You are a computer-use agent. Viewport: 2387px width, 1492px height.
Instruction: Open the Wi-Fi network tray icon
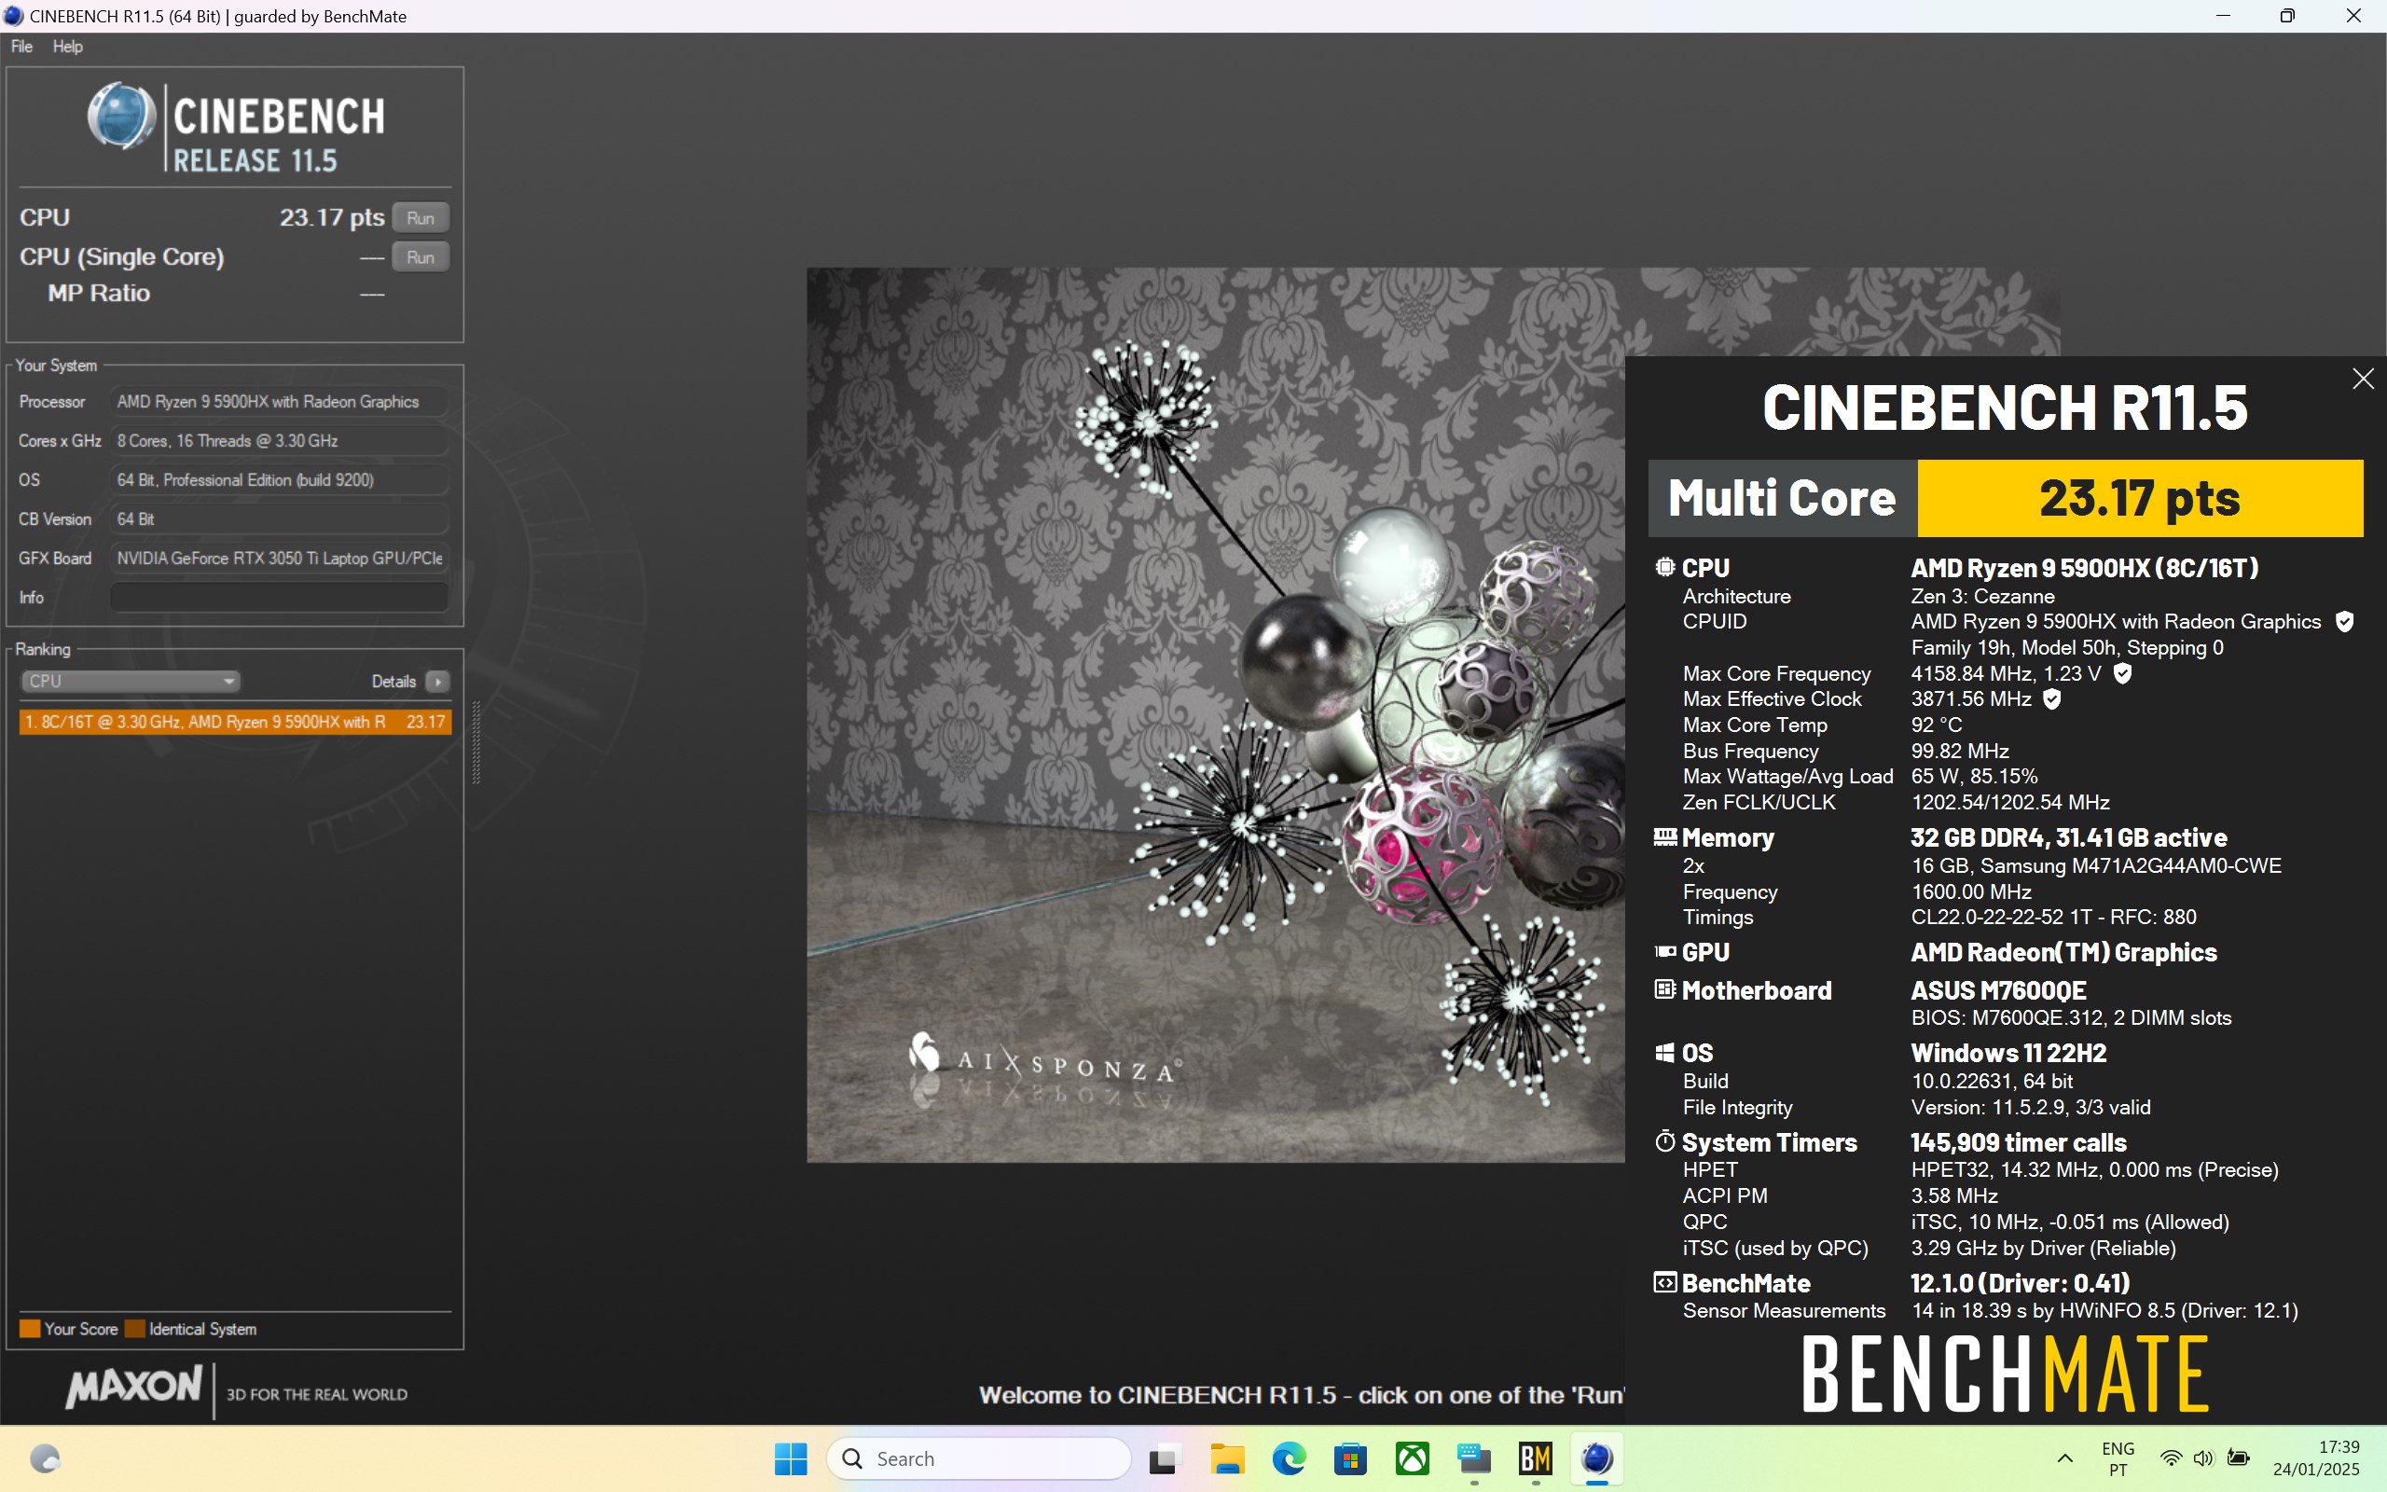[x=2171, y=1458]
